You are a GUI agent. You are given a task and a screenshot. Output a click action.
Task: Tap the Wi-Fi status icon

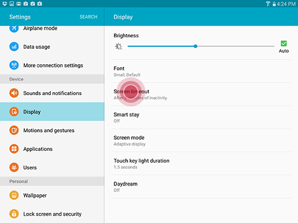click(x=268, y=4)
